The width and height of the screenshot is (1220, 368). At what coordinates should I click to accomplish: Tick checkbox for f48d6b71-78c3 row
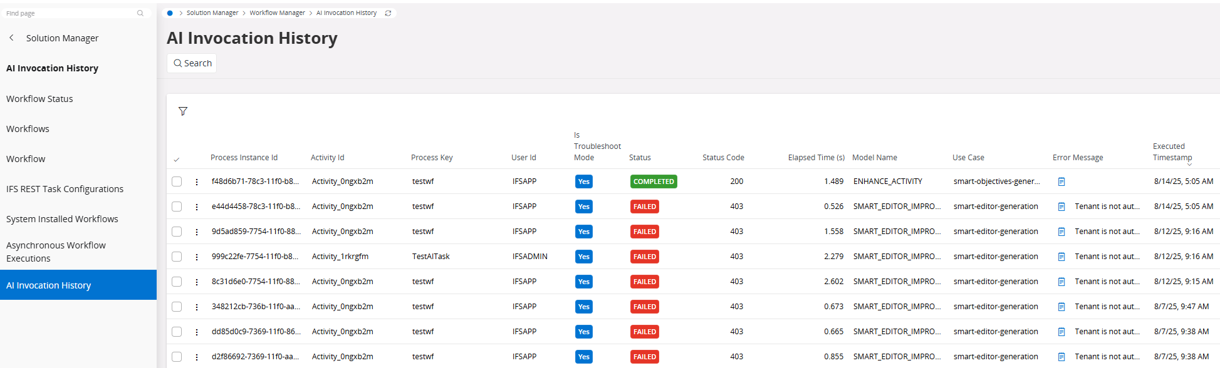177,181
